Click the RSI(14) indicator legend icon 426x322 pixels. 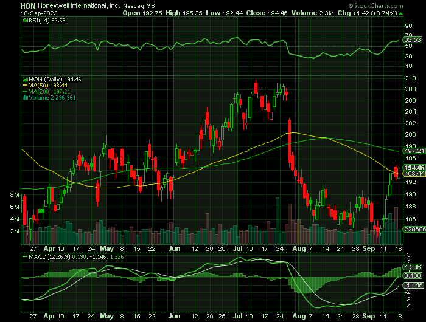(x=24, y=21)
